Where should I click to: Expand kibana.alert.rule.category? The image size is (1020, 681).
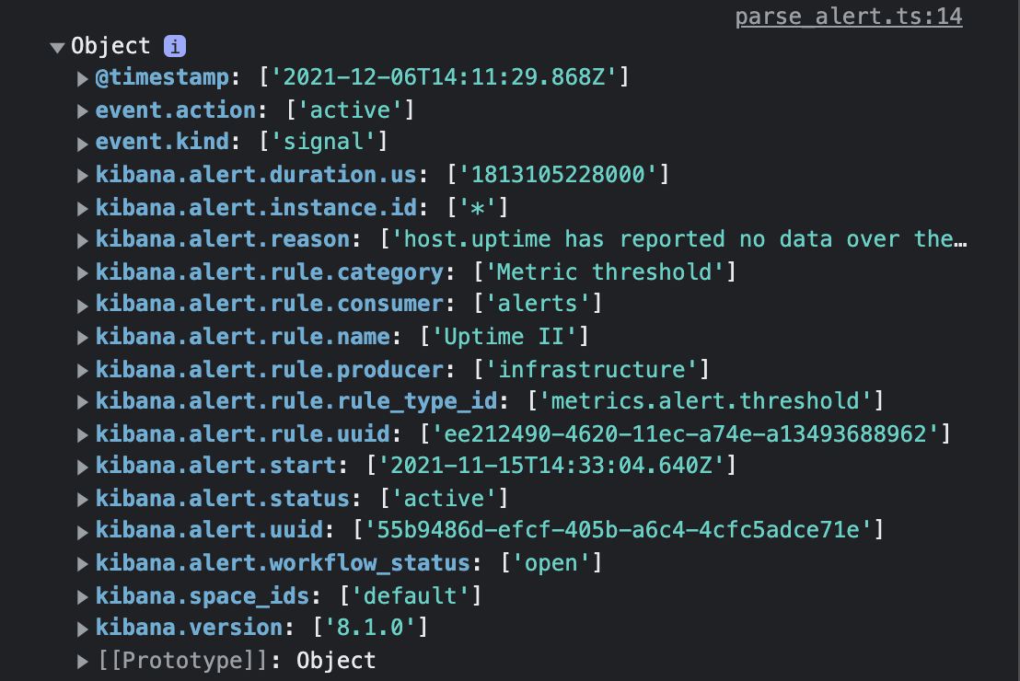[83, 271]
